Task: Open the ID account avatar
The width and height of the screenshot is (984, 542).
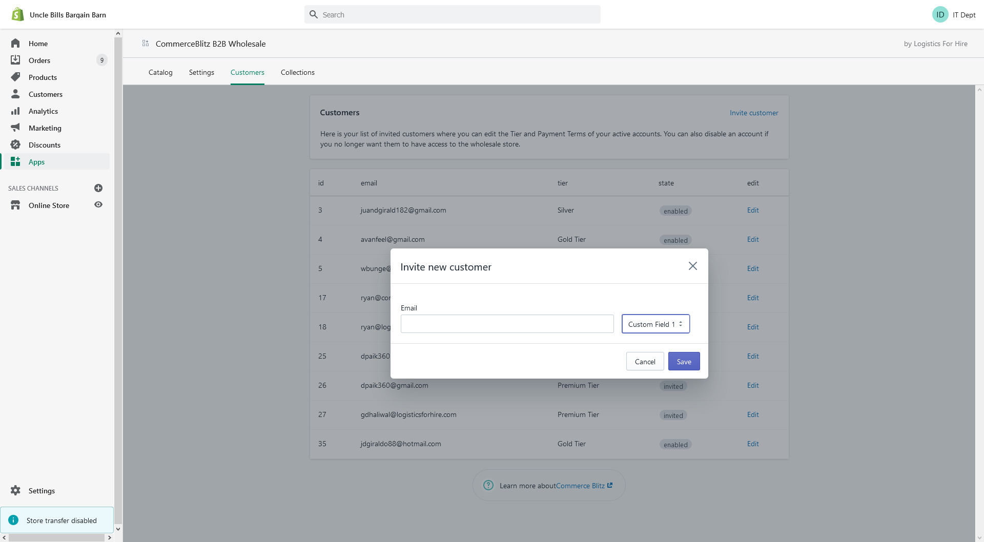Action: tap(940, 14)
